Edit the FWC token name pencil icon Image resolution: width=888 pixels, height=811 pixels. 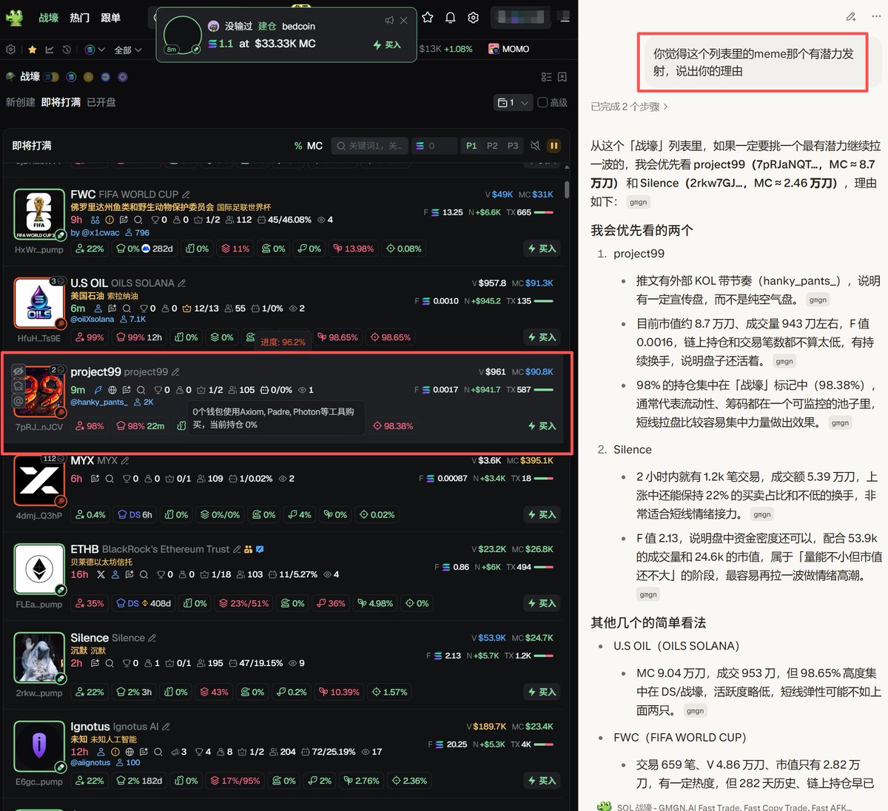click(x=186, y=195)
